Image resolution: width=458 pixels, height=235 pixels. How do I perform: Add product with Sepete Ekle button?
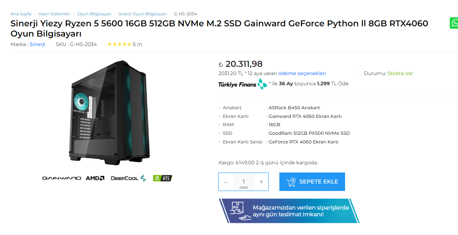click(x=312, y=182)
